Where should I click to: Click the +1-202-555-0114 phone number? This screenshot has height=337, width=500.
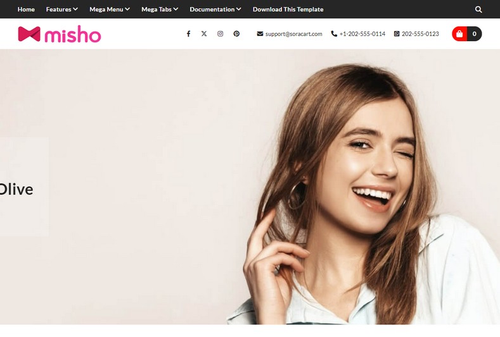[x=362, y=34]
